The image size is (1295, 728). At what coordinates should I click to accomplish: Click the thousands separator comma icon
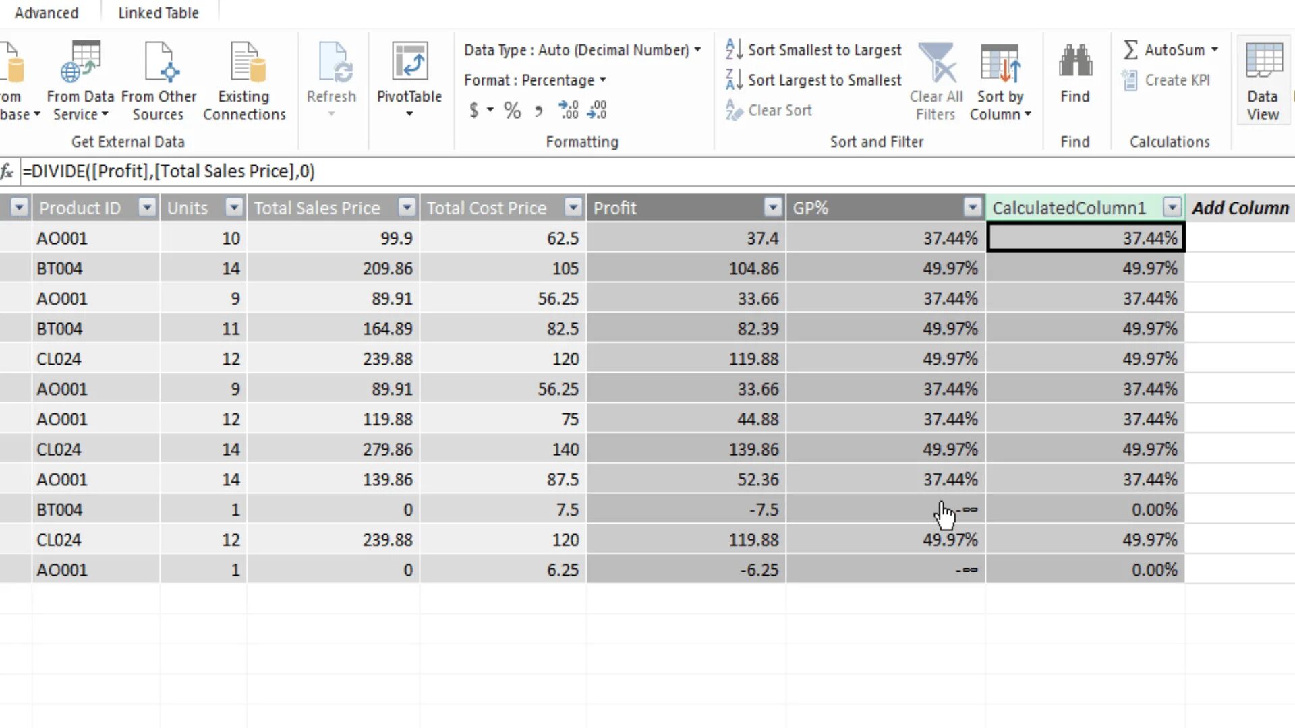point(539,111)
